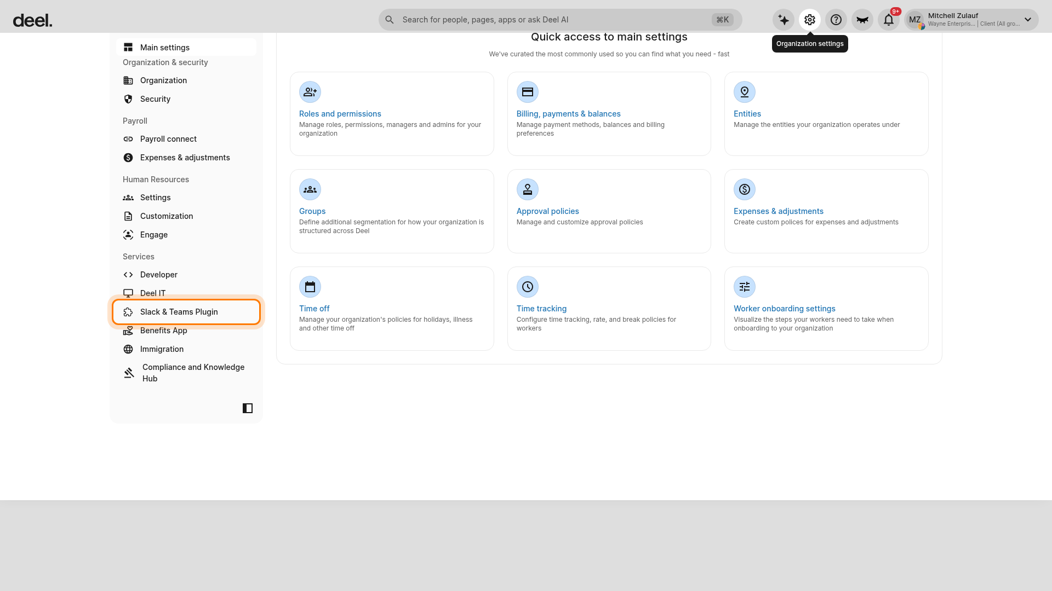Screen dimensions: 1052x591
Task: Click the Developer code brackets icon
Action: click(x=128, y=275)
